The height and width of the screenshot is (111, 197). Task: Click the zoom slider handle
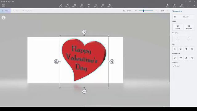tap(143, 11)
